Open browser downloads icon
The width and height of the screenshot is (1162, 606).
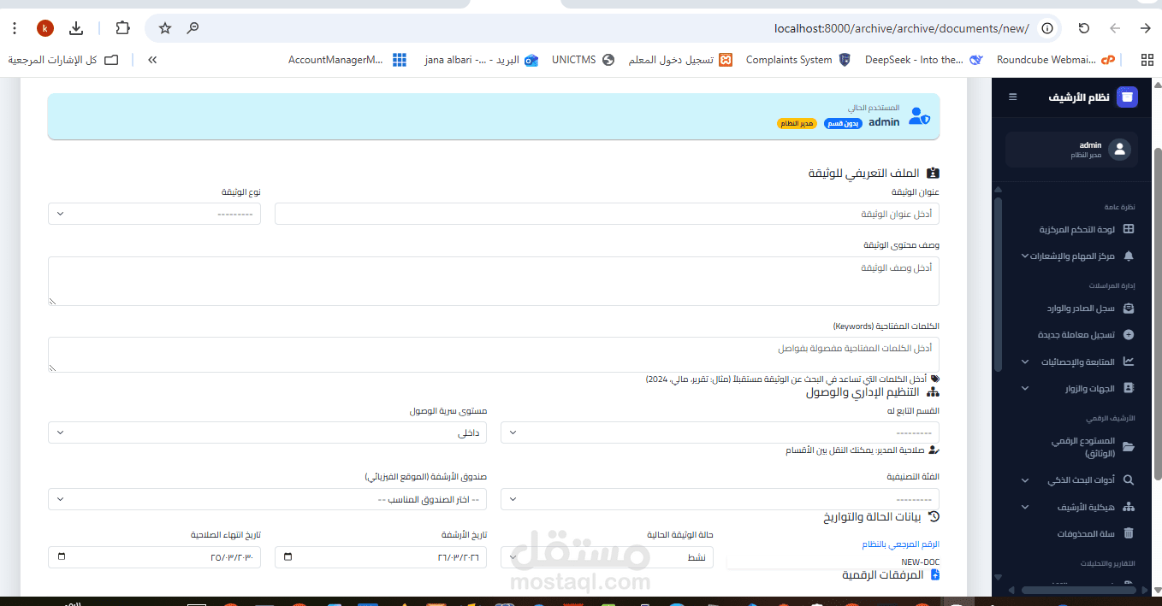(x=76, y=28)
